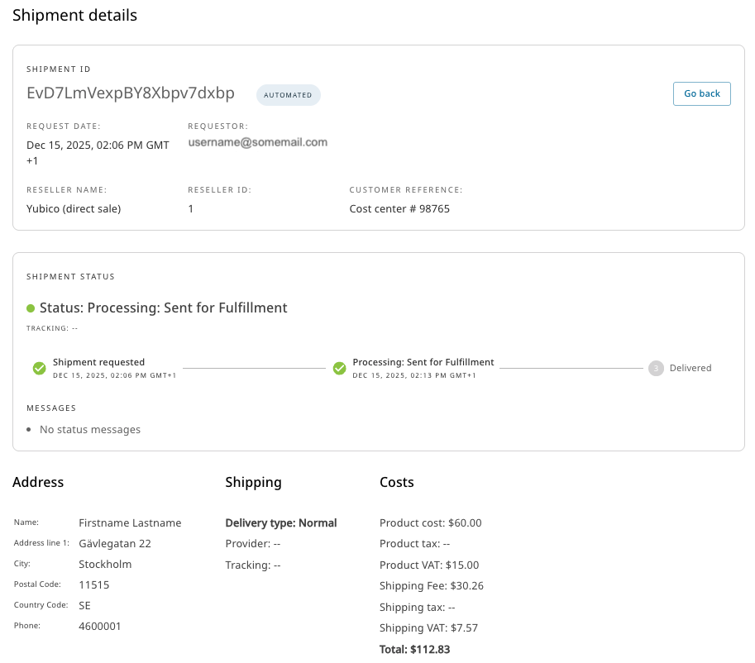This screenshot has width=755, height=663.
Task: Click the requestor email address
Action: (x=257, y=142)
